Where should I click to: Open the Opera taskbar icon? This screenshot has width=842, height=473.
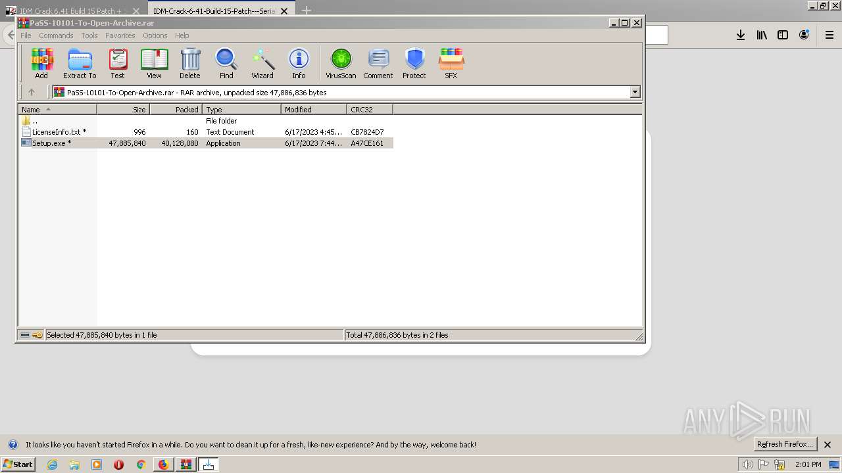tap(119, 464)
